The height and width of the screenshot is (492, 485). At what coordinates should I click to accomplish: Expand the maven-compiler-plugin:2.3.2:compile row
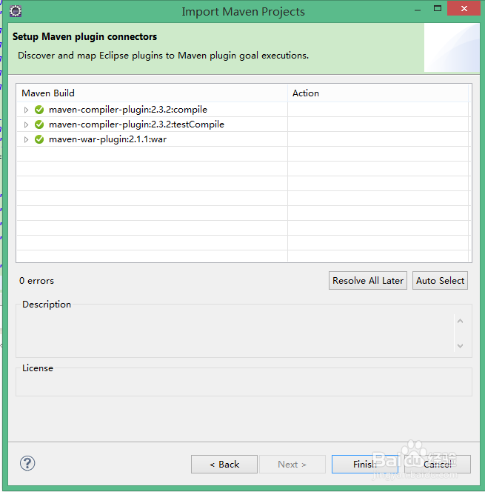tap(26, 110)
